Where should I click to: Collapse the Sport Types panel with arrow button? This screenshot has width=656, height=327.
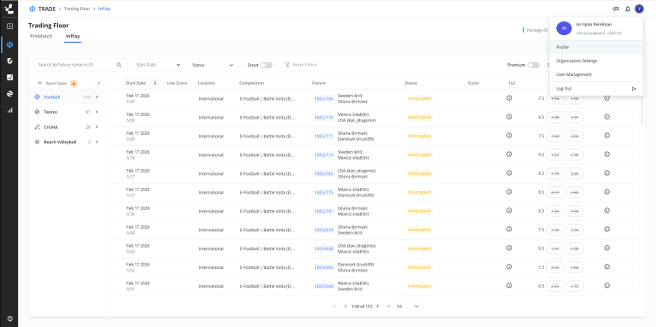(x=99, y=83)
